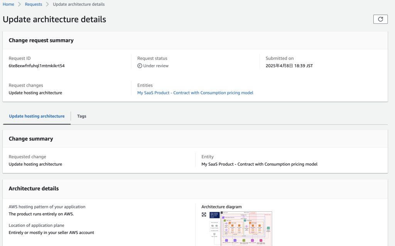
Task: Go to Home in the breadcrumb
Action: (8, 4)
